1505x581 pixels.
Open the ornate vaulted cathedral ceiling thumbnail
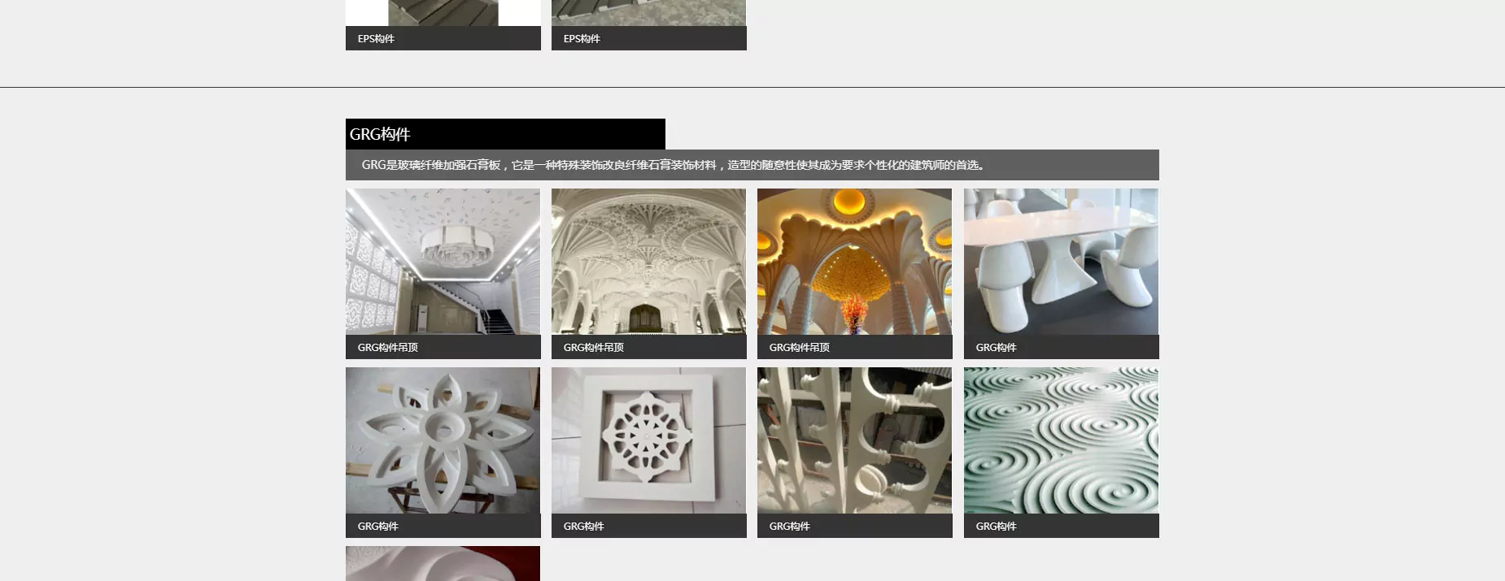pyautogui.click(x=648, y=262)
